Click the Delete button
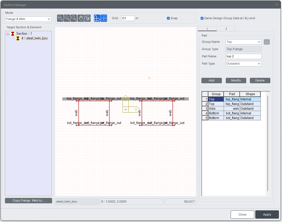Image resolution: width=282 pixels, height=222 pixels. tap(260, 80)
